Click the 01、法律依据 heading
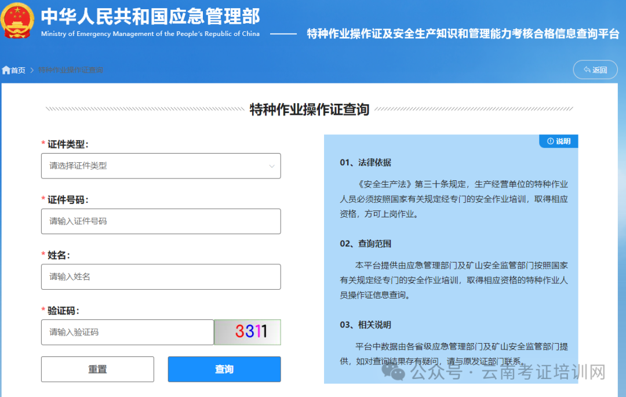 pos(365,162)
